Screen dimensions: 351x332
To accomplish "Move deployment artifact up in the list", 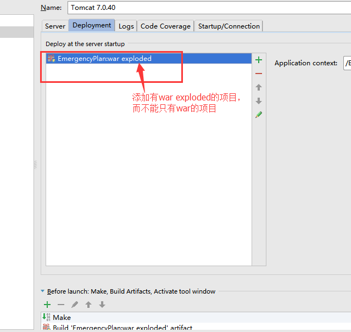I will click(x=259, y=87).
